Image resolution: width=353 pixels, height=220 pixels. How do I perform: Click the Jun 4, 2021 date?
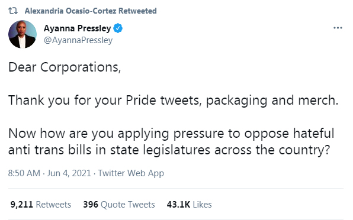click(x=69, y=173)
